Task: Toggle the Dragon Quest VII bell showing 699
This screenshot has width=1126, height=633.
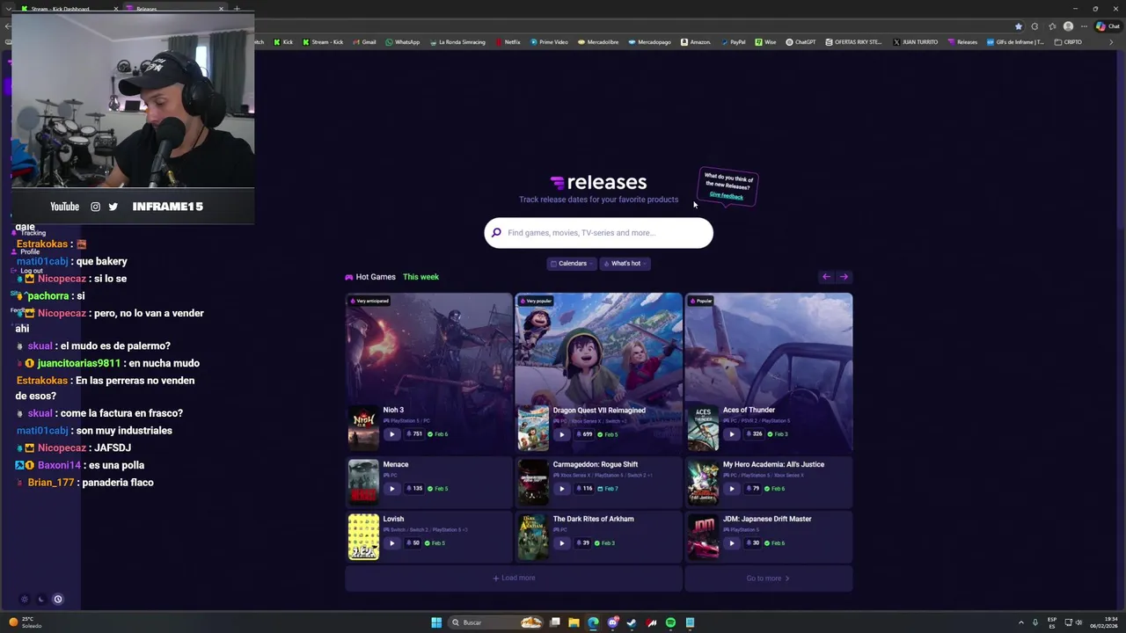Action: point(583,434)
